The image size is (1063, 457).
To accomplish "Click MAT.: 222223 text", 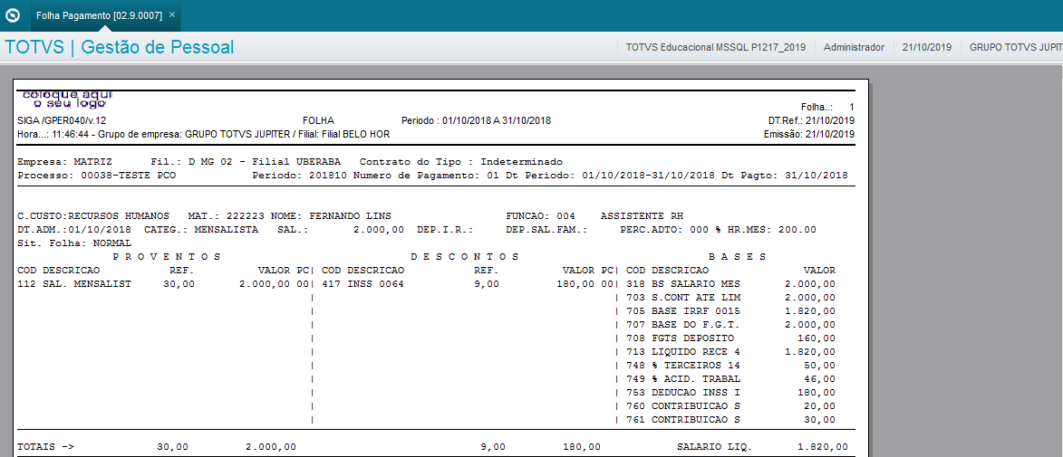I will click(227, 215).
